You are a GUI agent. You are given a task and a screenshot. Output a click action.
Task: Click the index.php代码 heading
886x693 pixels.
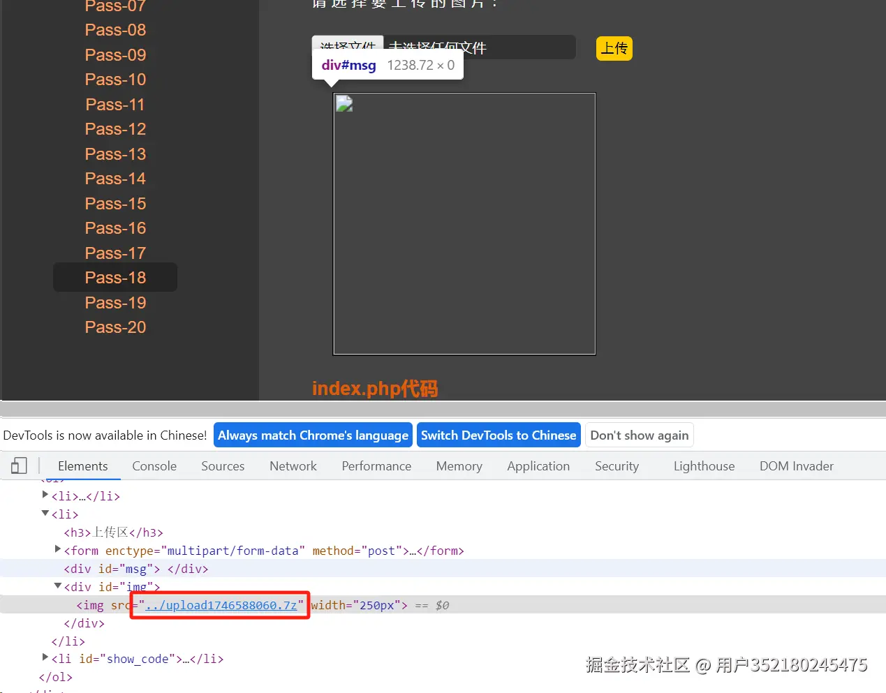point(375,388)
